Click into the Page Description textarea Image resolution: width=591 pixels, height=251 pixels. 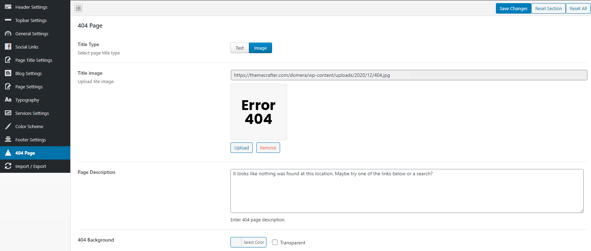click(x=407, y=191)
